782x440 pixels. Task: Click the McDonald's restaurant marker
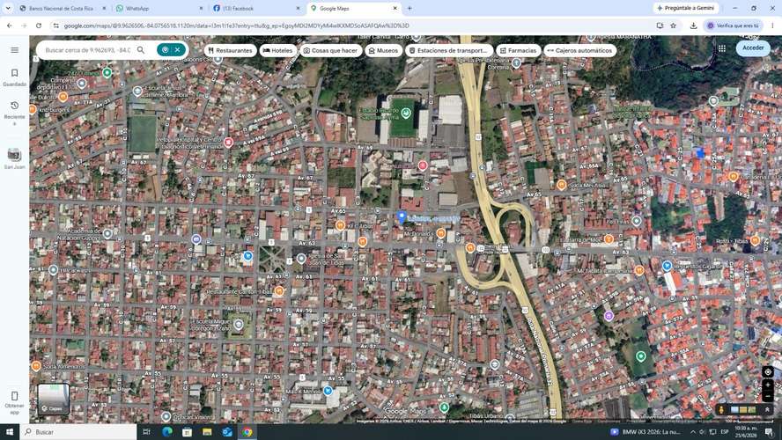pos(441,232)
